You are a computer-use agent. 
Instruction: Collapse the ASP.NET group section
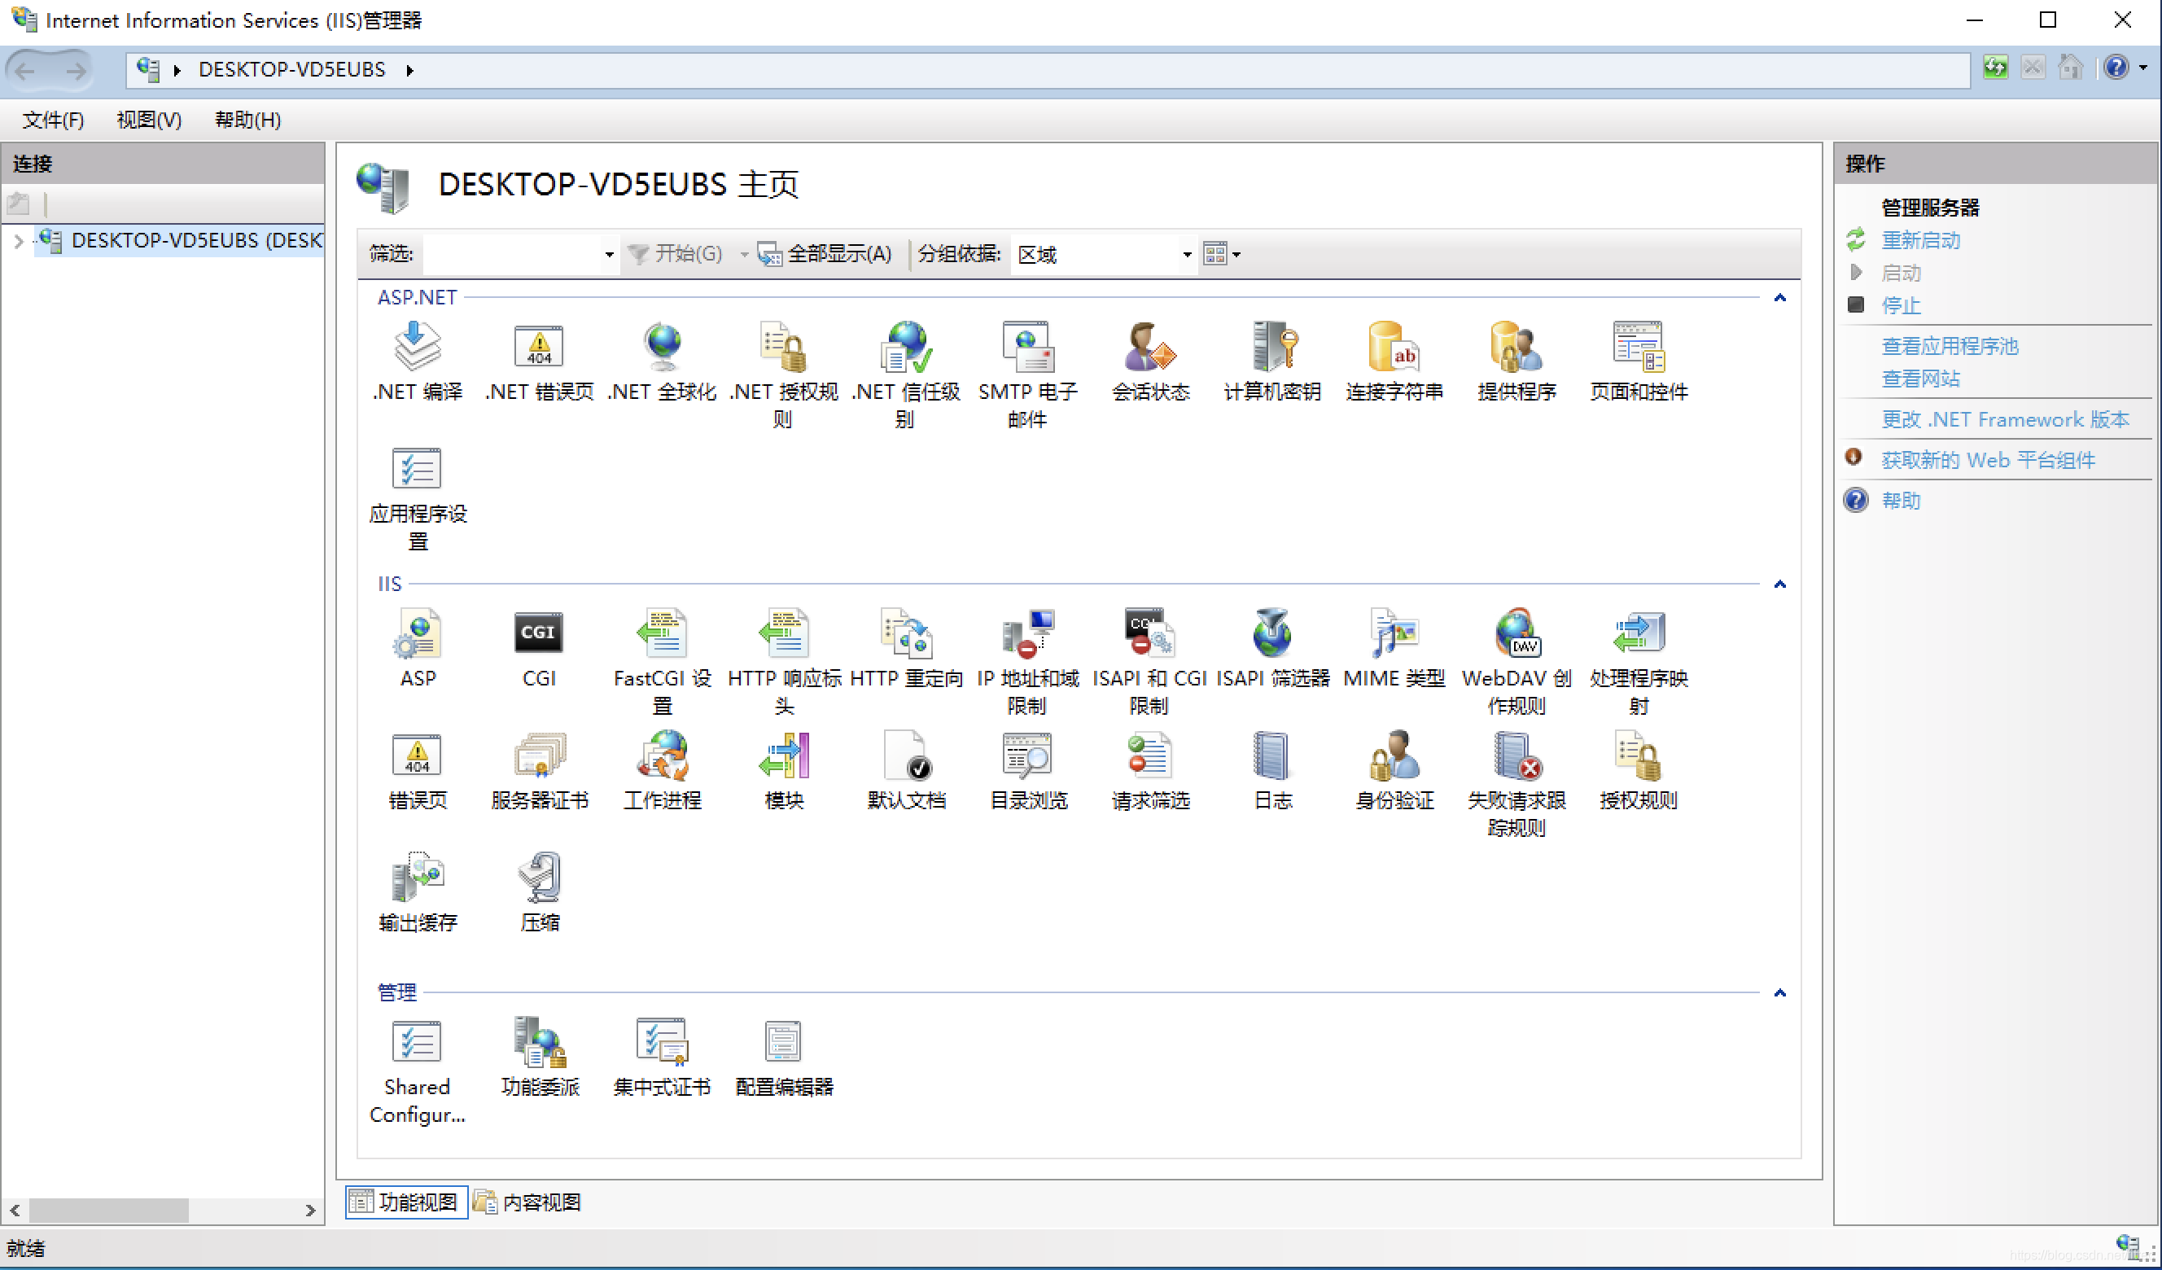tap(1780, 298)
